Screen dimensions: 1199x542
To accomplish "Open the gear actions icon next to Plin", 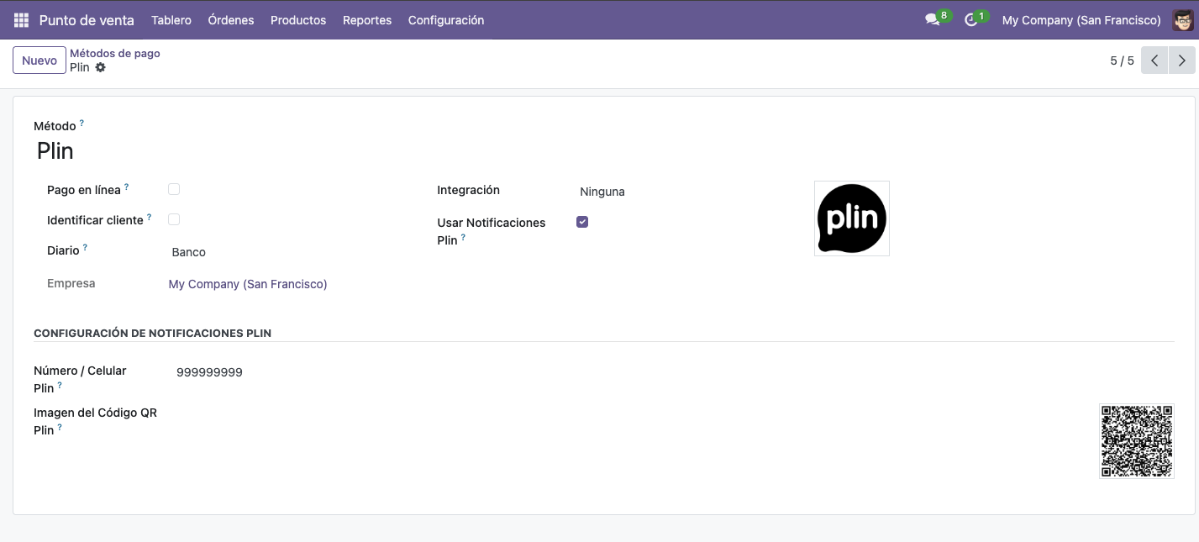I will (x=101, y=67).
